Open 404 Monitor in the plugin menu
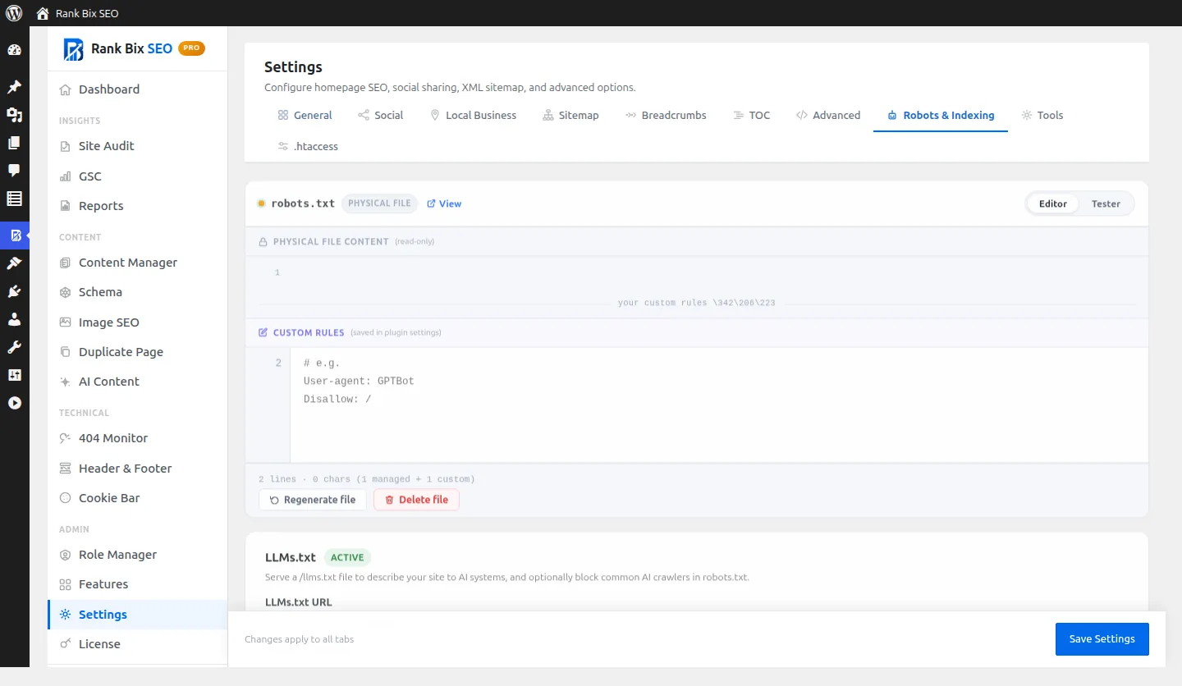The width and height of the screenshot is (1182, 686). [x=137, y=438]
